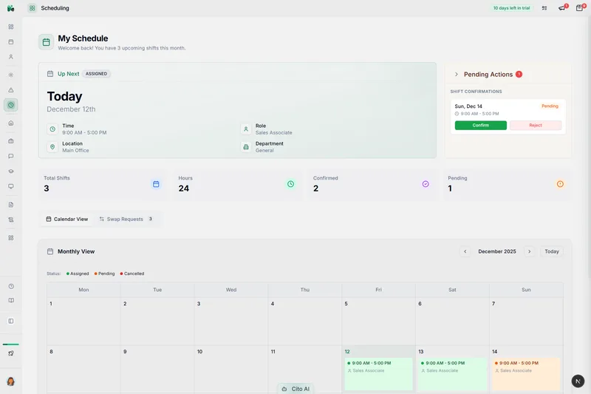Click the person icon beside Role

[246, 129]
